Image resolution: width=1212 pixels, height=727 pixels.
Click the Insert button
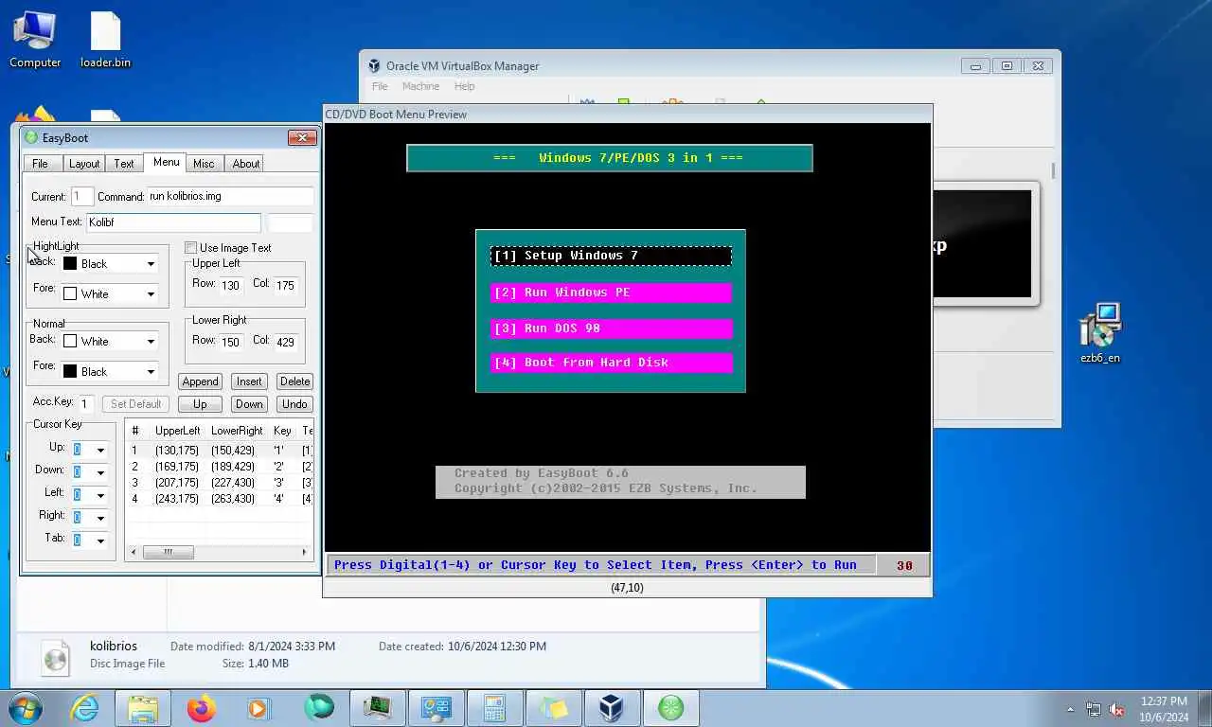(x=249, y=381)
